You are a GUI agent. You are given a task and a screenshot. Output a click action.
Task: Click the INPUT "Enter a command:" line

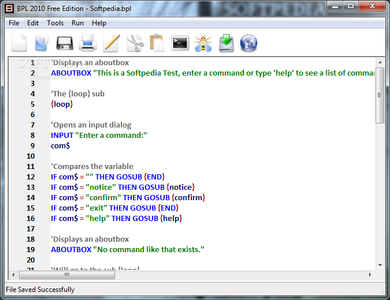[x=99, y=136]
